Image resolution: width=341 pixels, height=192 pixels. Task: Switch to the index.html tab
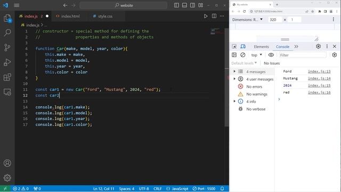click(x=70, y=16)
